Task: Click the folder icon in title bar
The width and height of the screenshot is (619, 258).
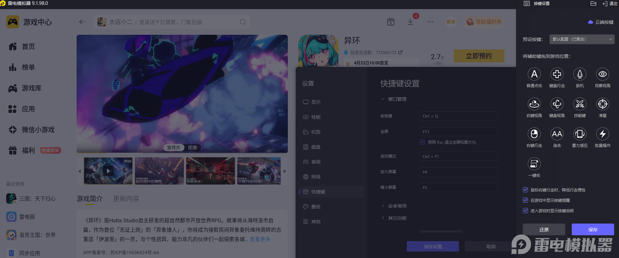Action: click(593, 4)
